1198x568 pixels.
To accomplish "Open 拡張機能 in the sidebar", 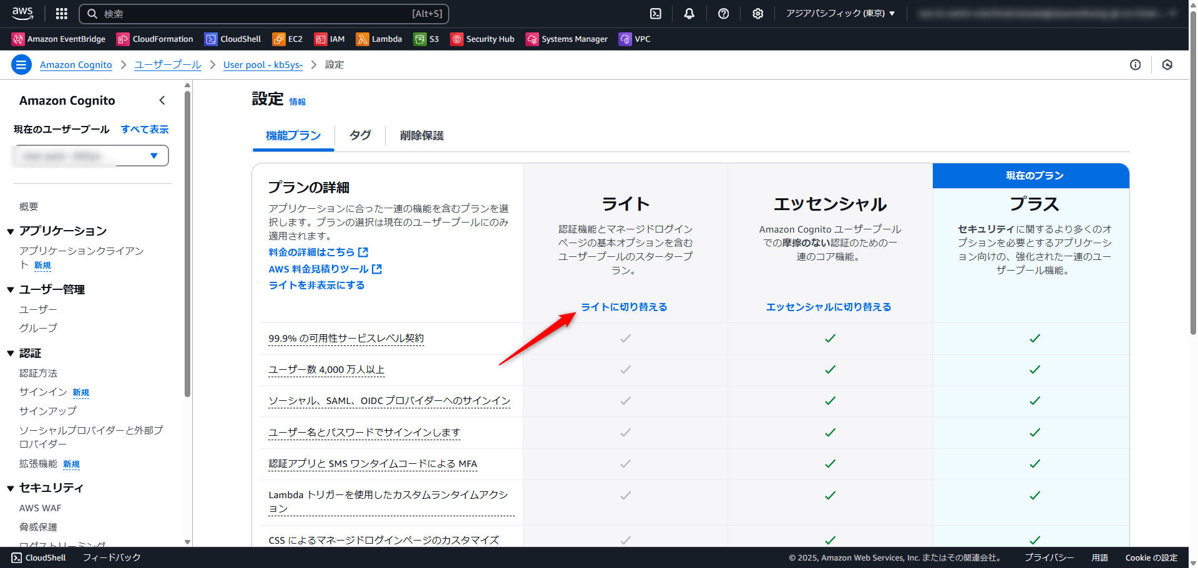I will click(38, 463).
